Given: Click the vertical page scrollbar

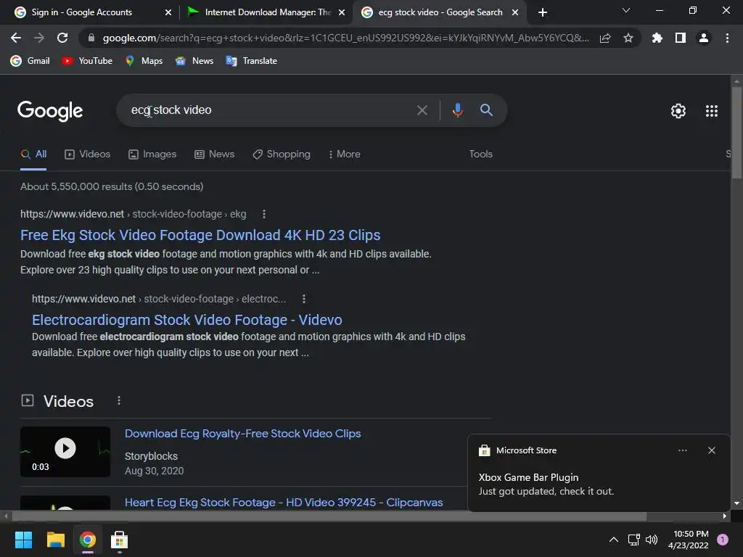Looking at the screenshot, I should pyautogui.click(x=736, y=133).
